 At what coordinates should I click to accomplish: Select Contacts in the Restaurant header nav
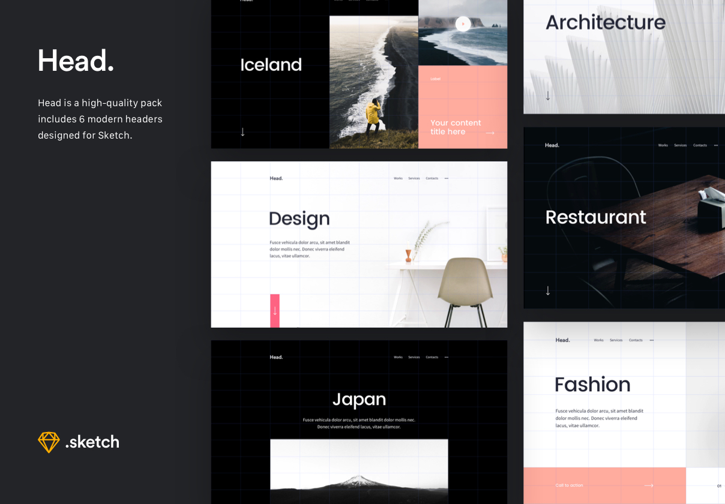700,145
